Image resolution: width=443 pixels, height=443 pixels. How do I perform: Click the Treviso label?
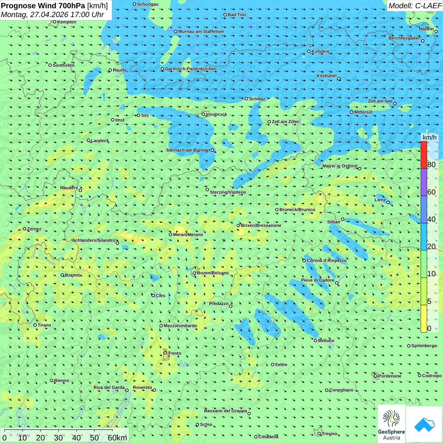click(329, 434)
